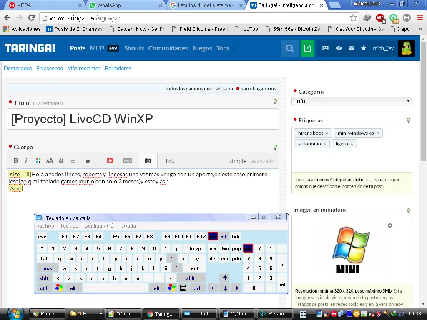Open the Shouts section
Screen dimensions: 427x320
click(134, 48)
